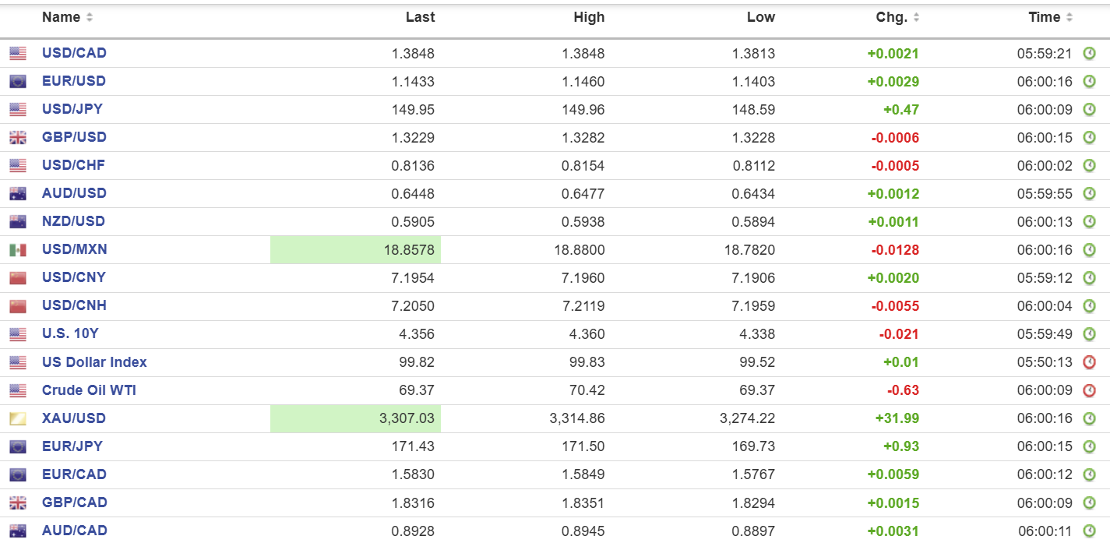Open the U.S. 10Y link

[x=70, y=333]
